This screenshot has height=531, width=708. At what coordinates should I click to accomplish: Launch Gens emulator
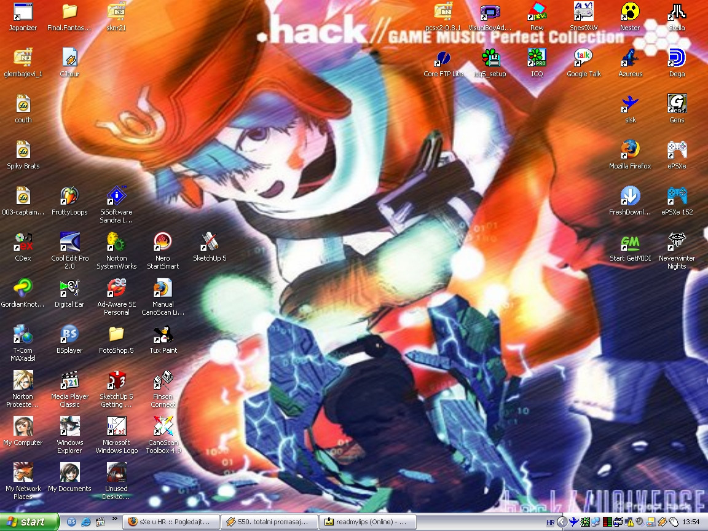(x=677, y=109)
